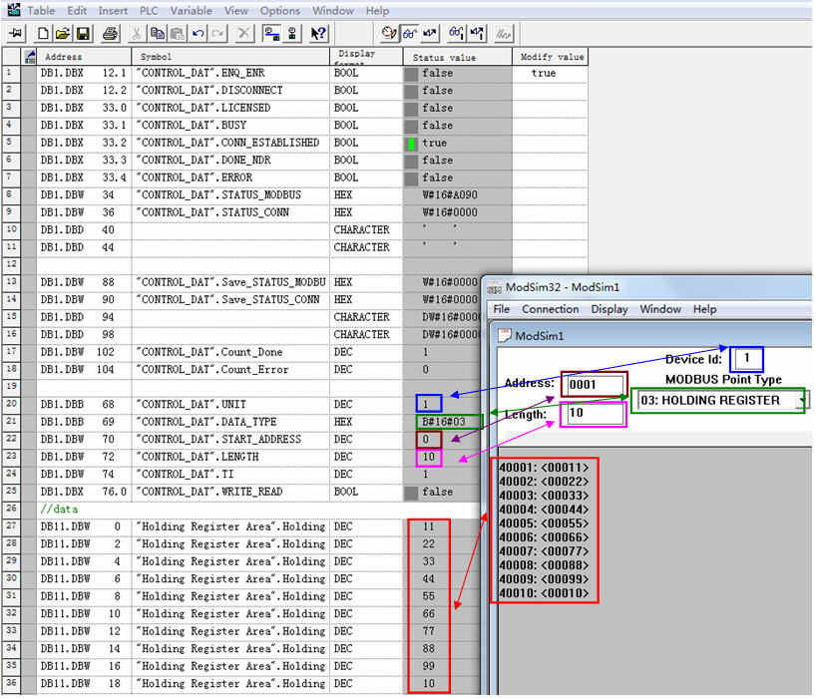Open the Variable menu
This screenshot has width=819, height=698.
[191, 10]
